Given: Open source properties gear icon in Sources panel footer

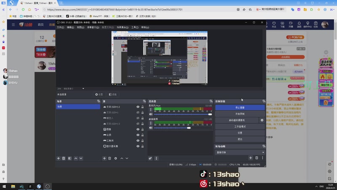Looking at the screenshot, I should point(115,158).
